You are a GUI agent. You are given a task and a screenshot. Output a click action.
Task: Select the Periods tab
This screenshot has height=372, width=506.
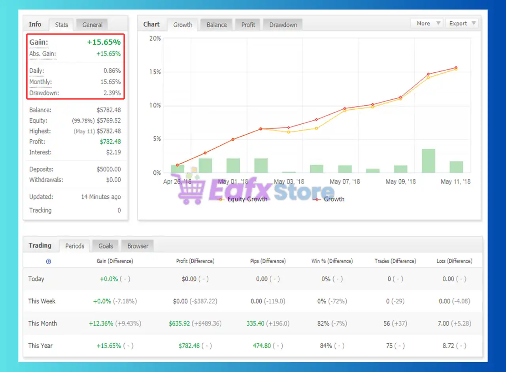(75, 246)
